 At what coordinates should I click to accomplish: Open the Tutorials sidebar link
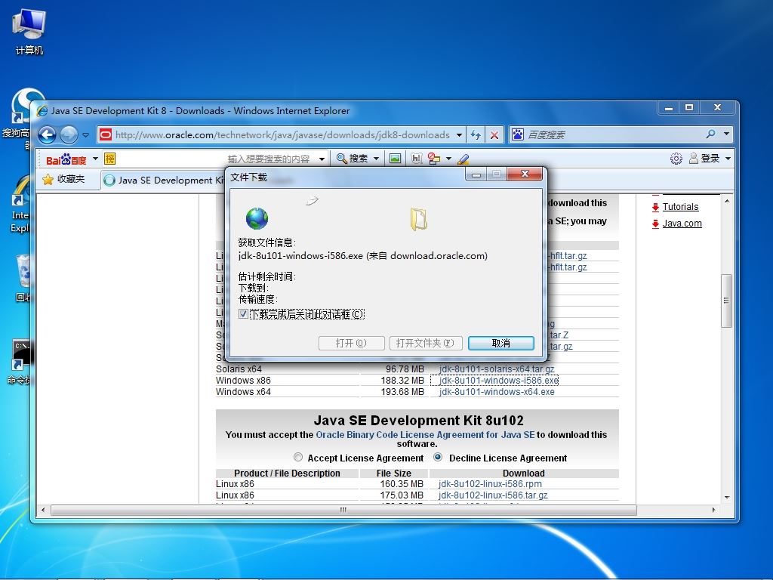pyautogui.click(x=680, y=207)
